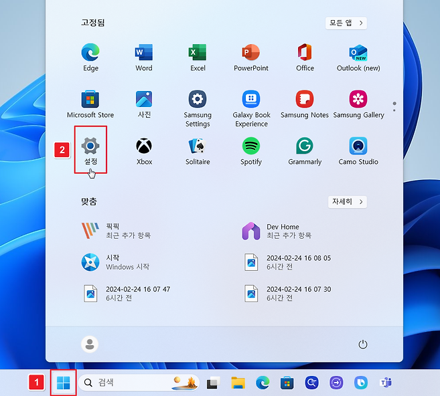Launch Word from pinned apps
Screen dimensions: 440x396
[x=144, y=58]
